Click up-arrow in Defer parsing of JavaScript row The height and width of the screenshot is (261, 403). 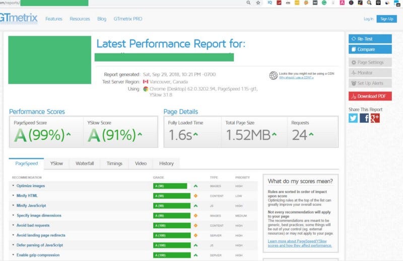[x=195, y=245]
